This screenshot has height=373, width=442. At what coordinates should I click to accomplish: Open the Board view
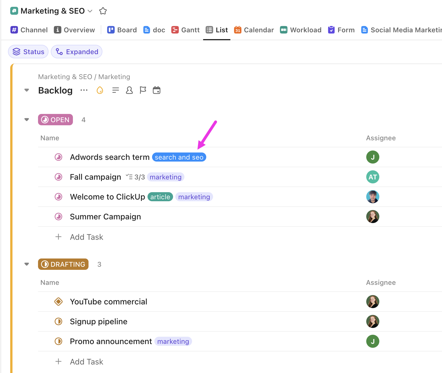pos(122,30)
